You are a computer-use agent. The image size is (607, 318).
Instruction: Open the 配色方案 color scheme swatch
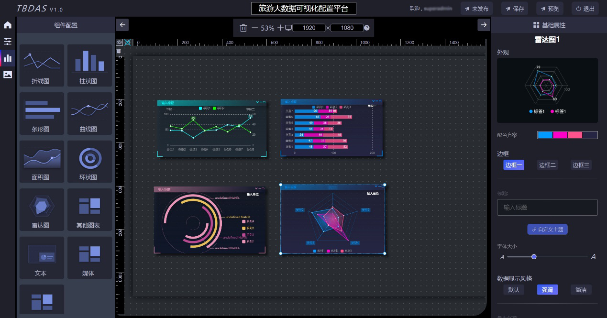(x=567, y=135)
